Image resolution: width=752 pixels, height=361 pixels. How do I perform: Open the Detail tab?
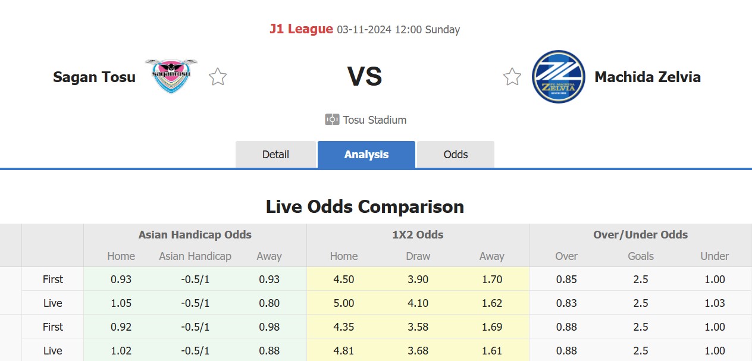tap(275, 155)
